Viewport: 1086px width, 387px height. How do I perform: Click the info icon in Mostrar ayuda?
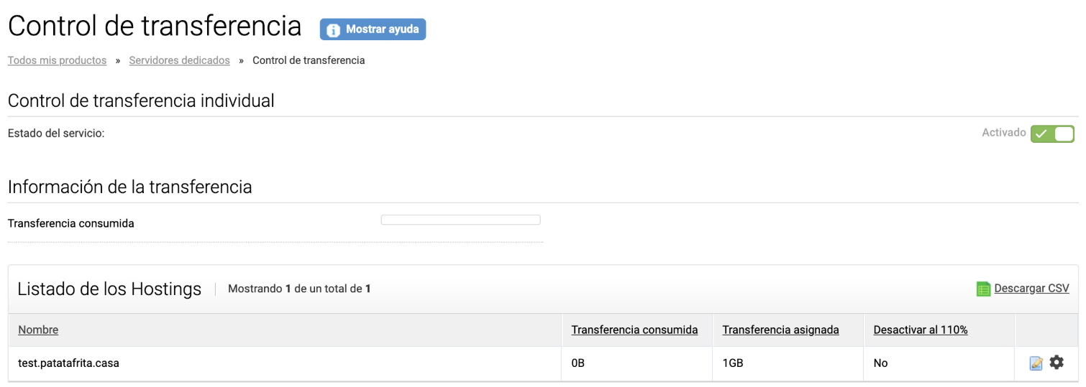[x=333, y=30]
